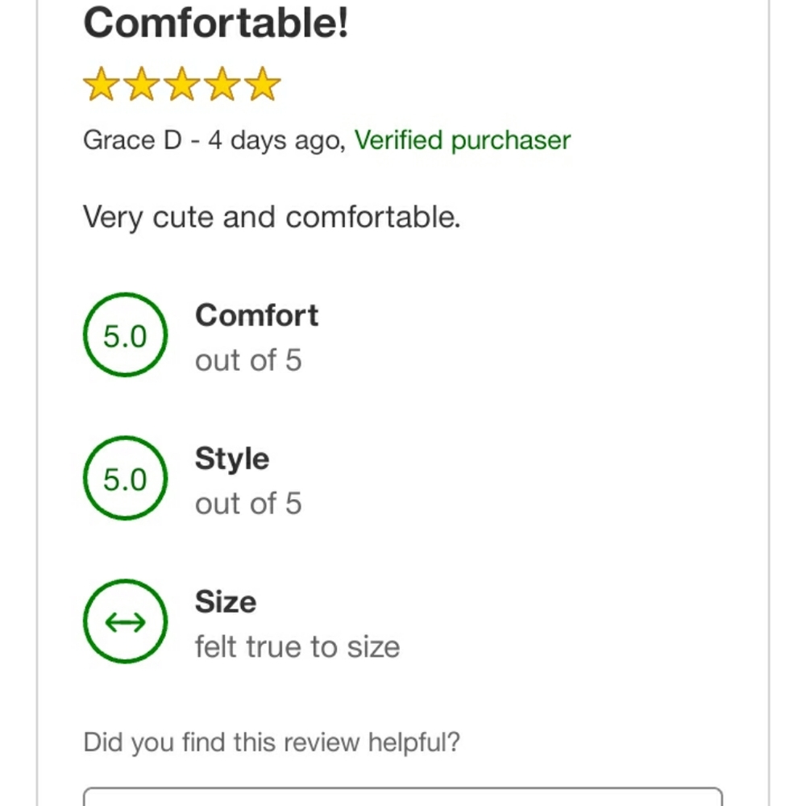Click 'Did you find this review helpful?' text
This screenshot has height=806, width=806.
pyautogui.click(x=272, y=743)
